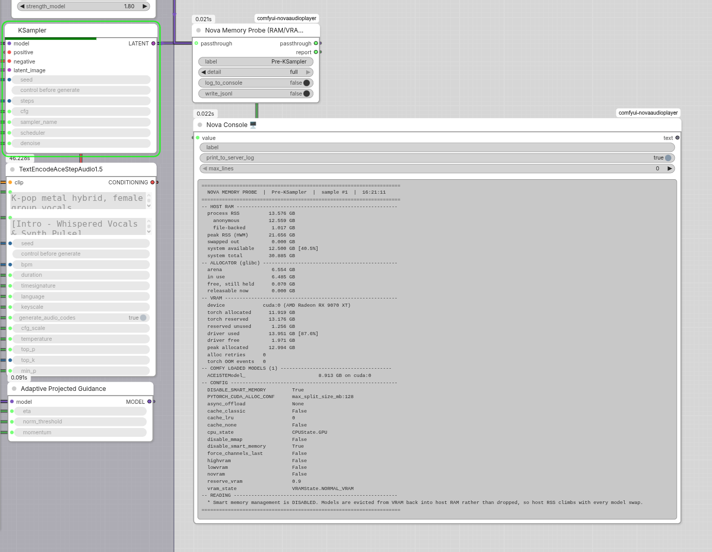Click the KSampler negative input socket
This screenshot has height=552, width=712.
pos(9,61)
